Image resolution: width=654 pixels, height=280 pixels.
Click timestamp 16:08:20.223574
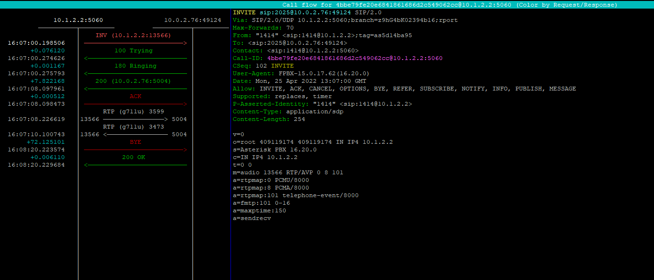pos(36,150)
